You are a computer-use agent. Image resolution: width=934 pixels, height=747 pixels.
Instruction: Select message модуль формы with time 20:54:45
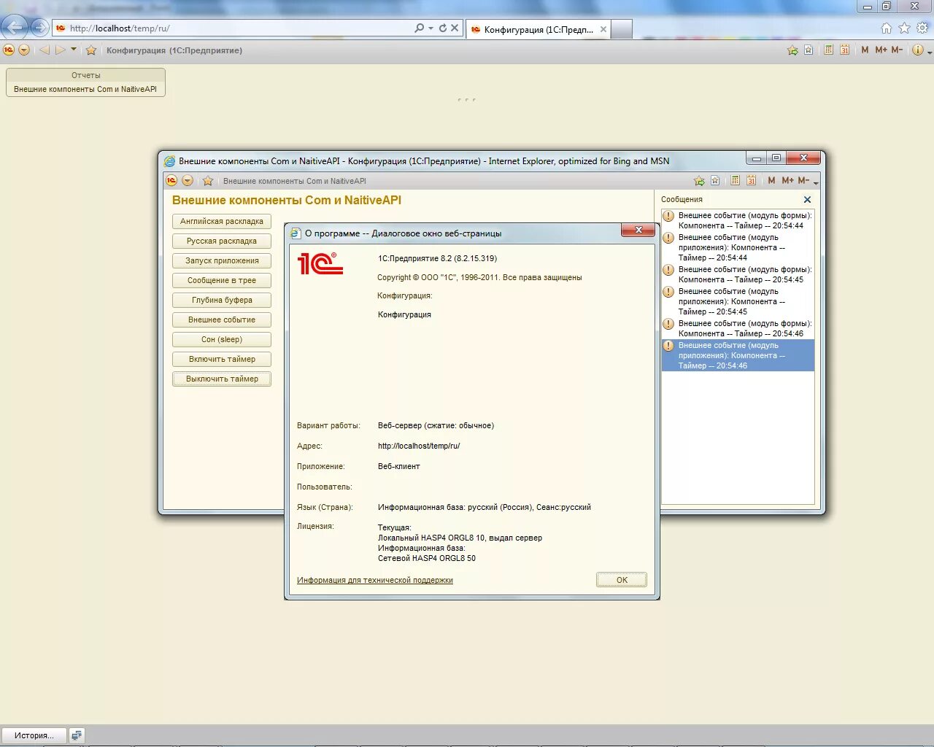738,274
